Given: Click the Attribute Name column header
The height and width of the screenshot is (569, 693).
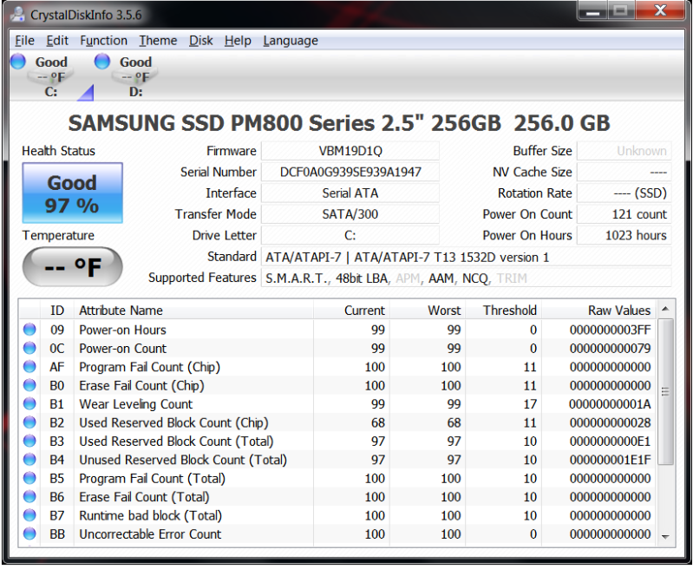Looking at the screenshot, I should [x=193, y=311].
